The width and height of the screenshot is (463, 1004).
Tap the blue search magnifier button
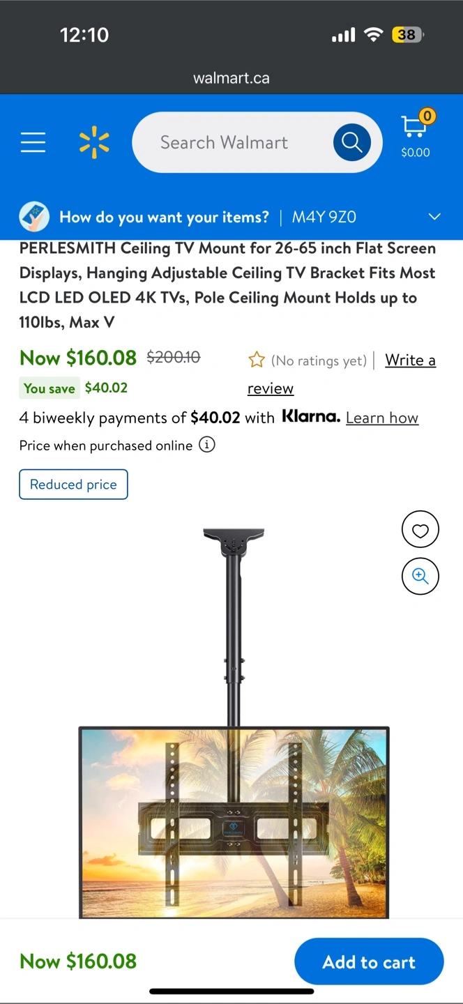tap(351, 142)
